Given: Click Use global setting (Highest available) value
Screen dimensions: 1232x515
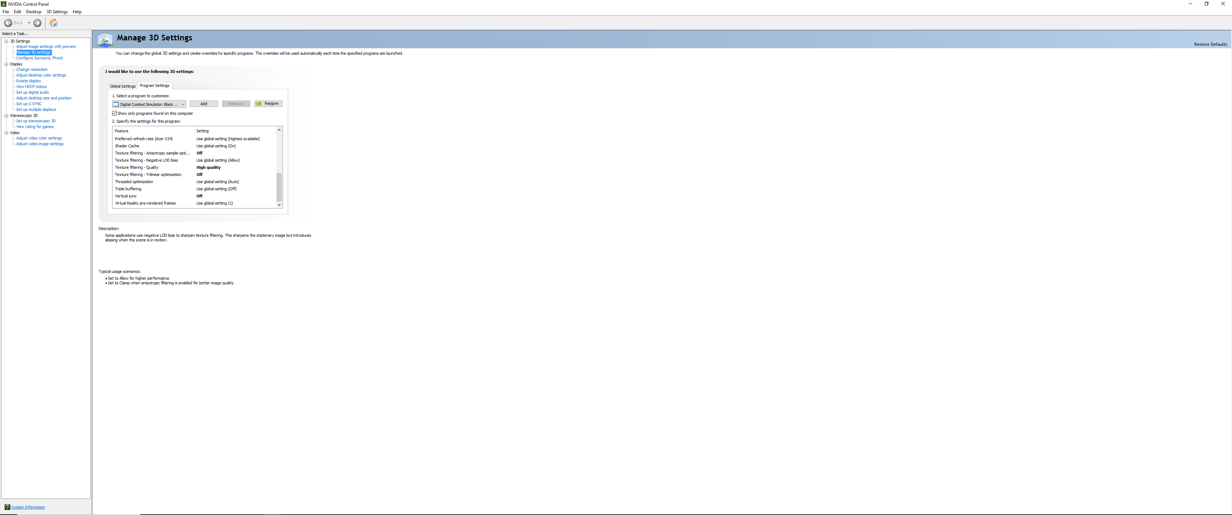Looking at the screenshot, I should tap(228, 139).
